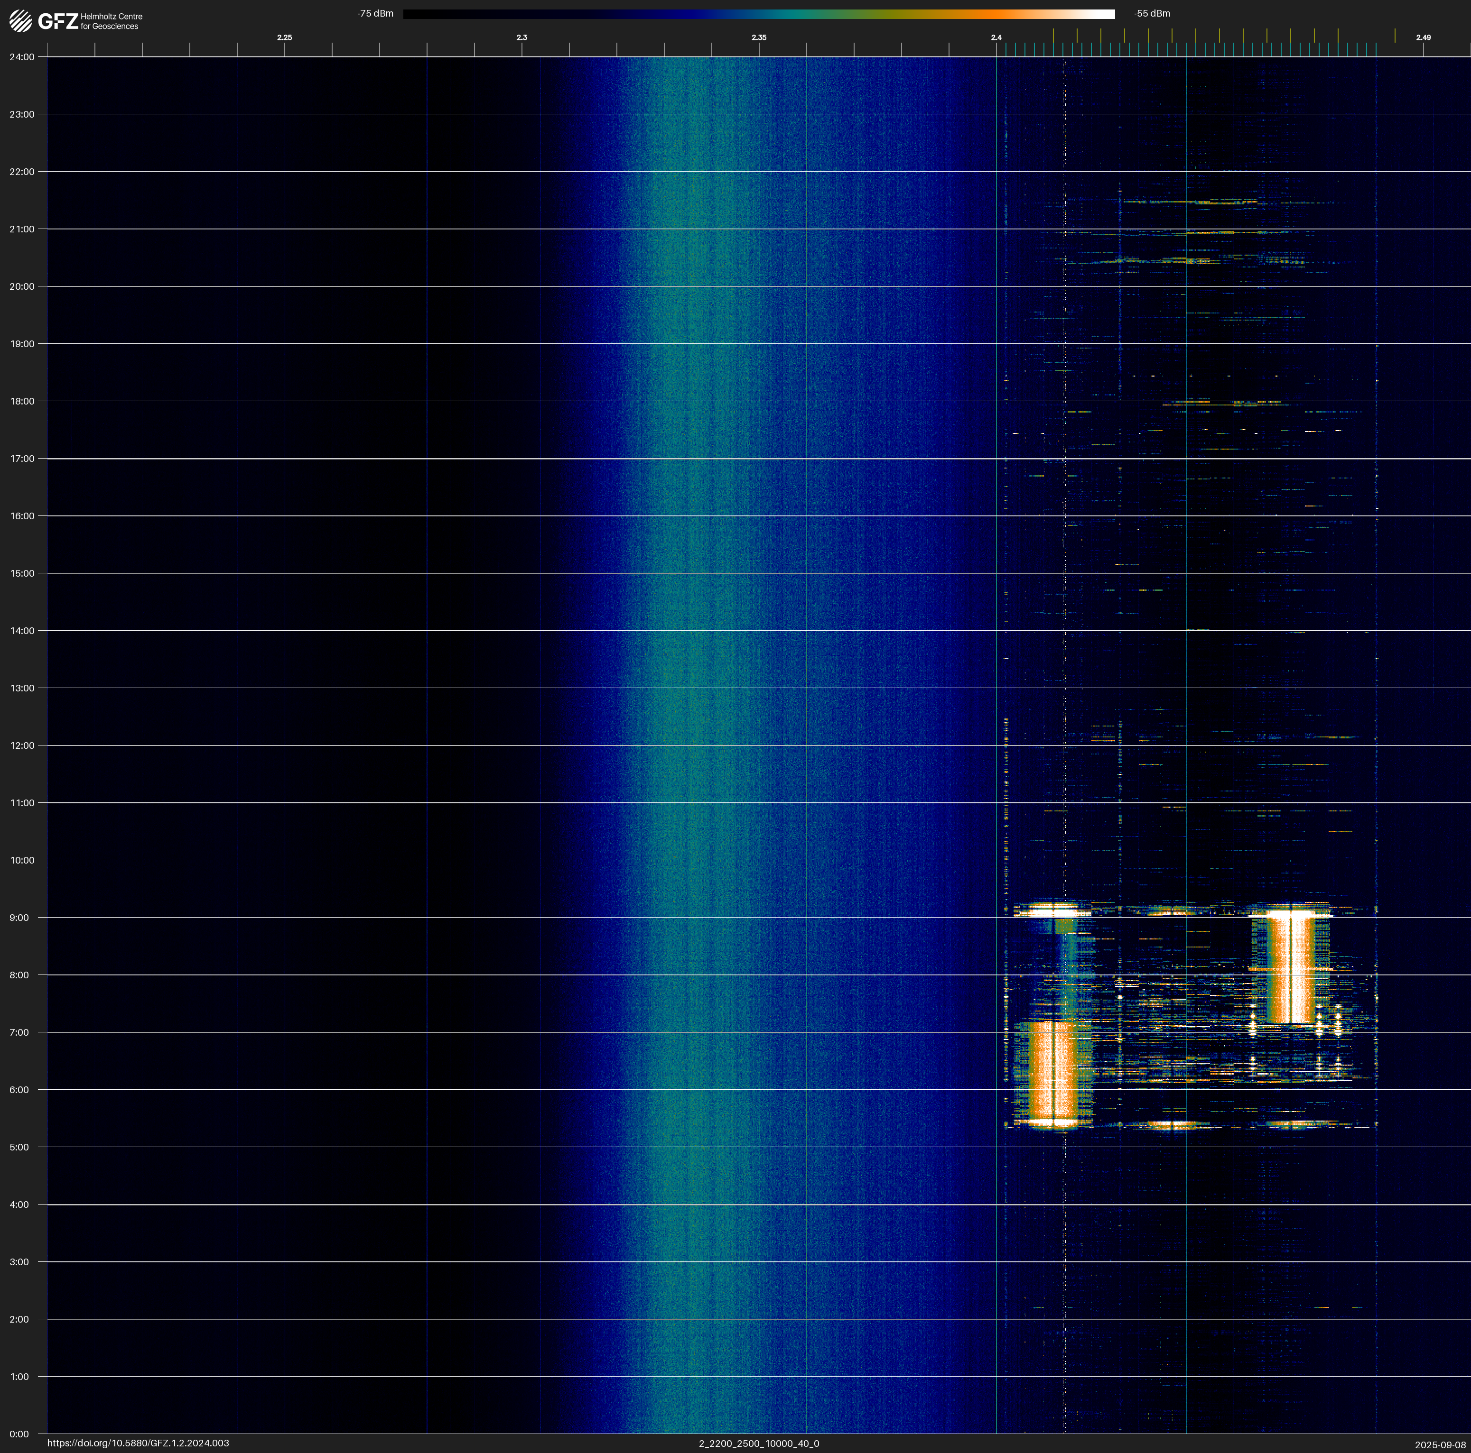1471x1453 pixels.
Task: Click the GFZ striped circle logo icon
Action: 20,21
